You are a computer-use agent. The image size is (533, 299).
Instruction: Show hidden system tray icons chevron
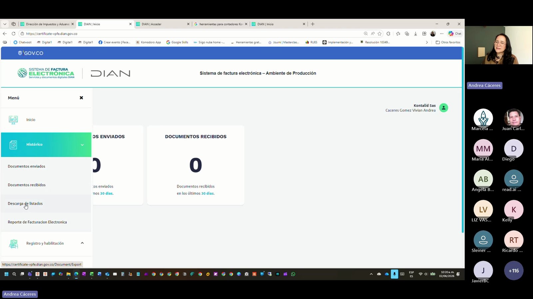[x=371, y=274]
